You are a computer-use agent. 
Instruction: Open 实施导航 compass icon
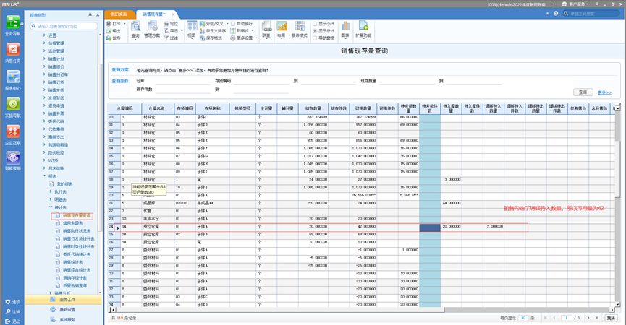13,104
